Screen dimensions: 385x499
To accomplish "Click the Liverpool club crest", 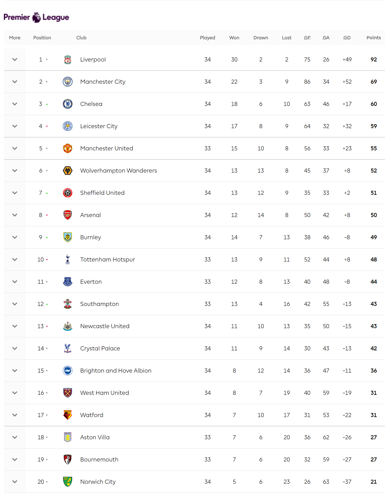I will (x=68, y=59).
